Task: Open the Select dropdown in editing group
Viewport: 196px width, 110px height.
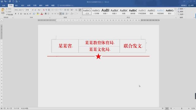Action: (x=181, y=14)
